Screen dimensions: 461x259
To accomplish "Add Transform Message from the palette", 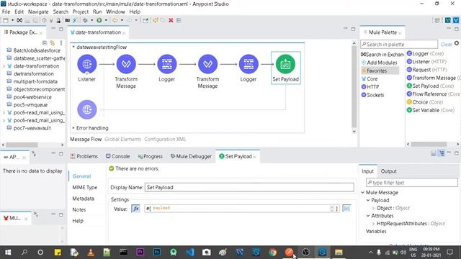I will [x=434, y=78].
